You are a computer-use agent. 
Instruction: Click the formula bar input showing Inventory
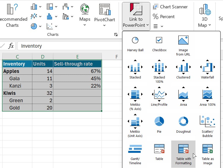[x=70, y=46]
